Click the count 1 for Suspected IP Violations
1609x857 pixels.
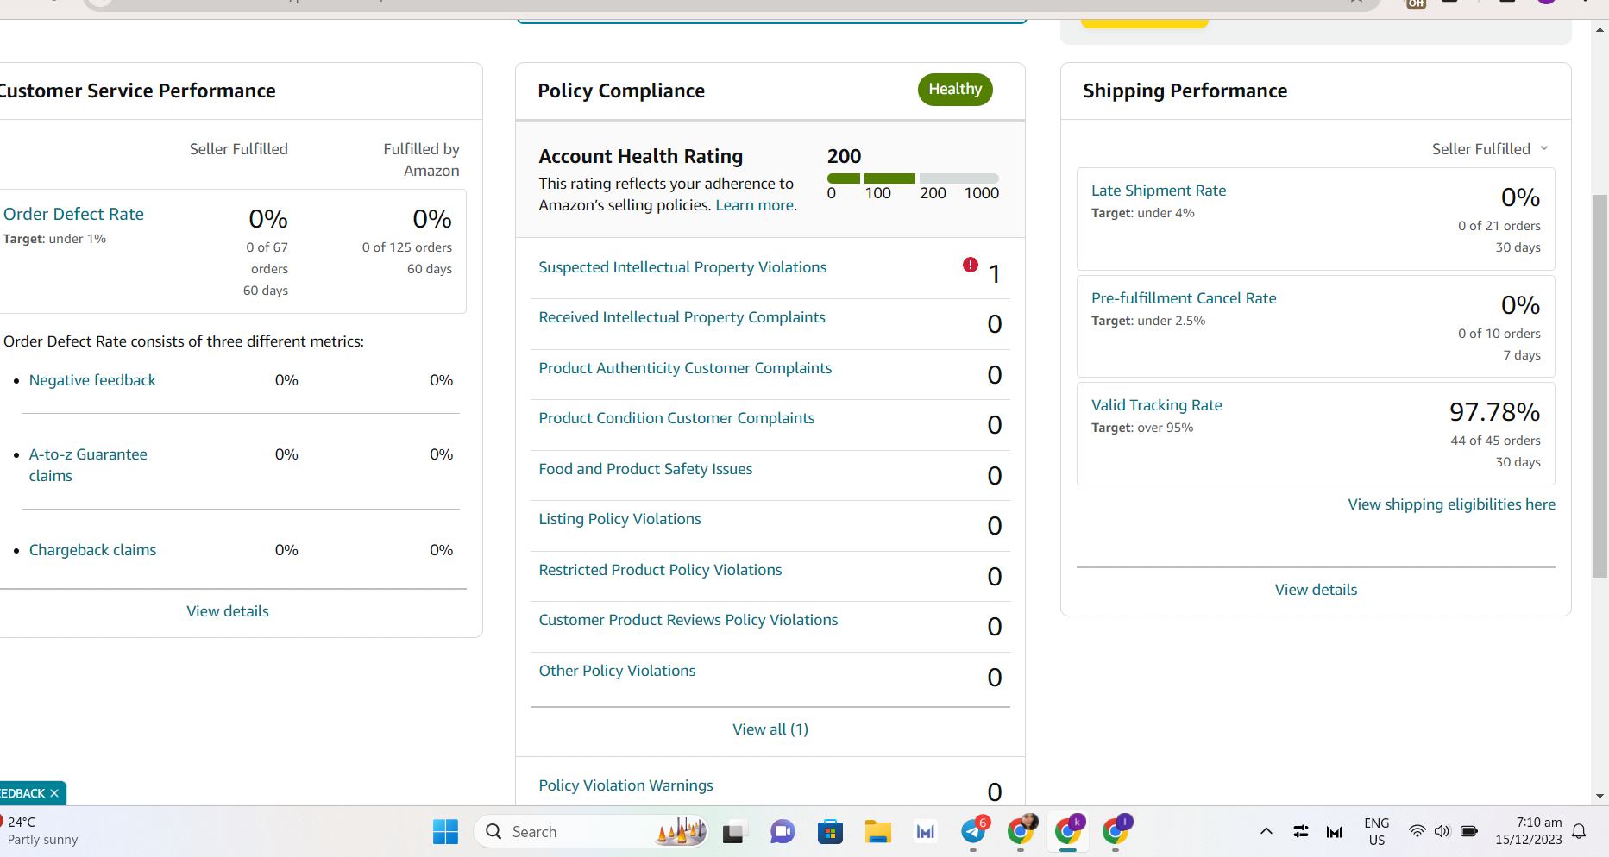[x=995, y=274]
